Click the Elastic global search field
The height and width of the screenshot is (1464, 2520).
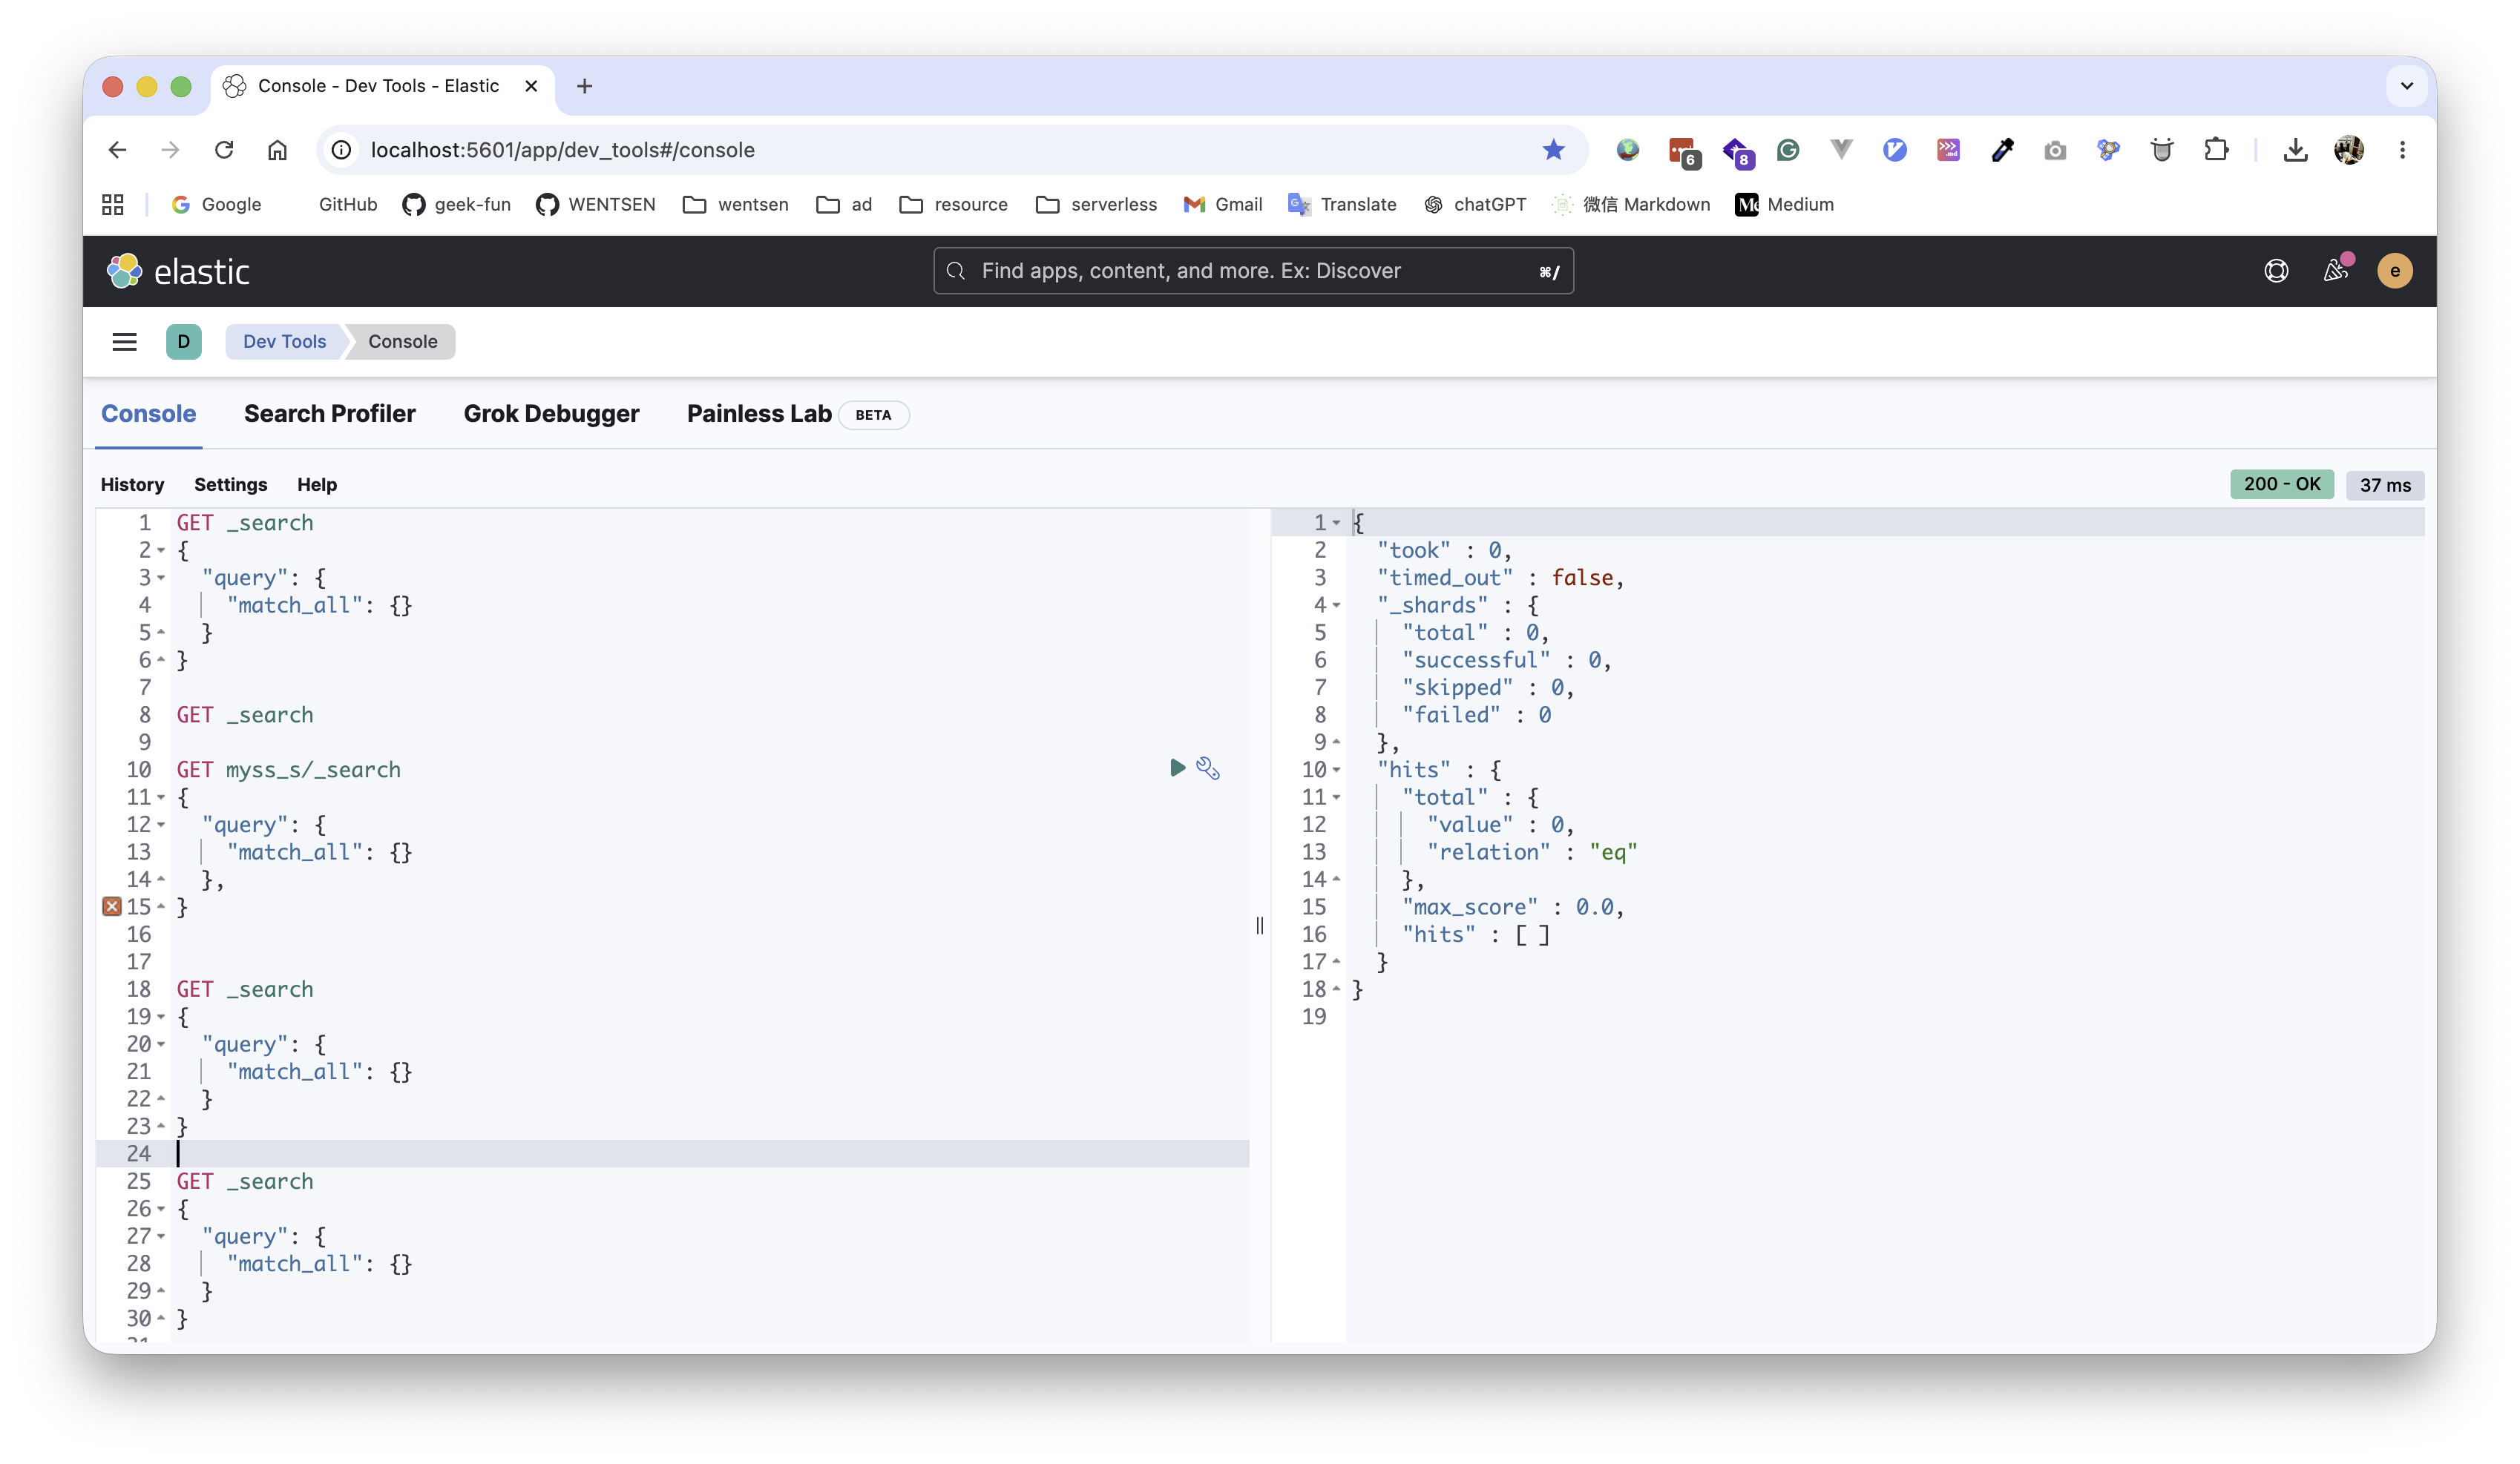tap(1253, 271)
